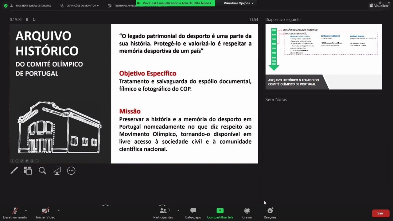Click the Missão heading on the slide
Screen dimensions: 393x221
[130, 111]
